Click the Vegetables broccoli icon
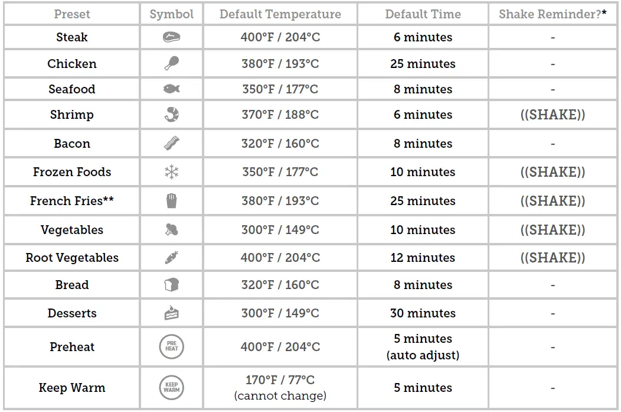Screen dimensions: 621x412 tap(171, 230)
